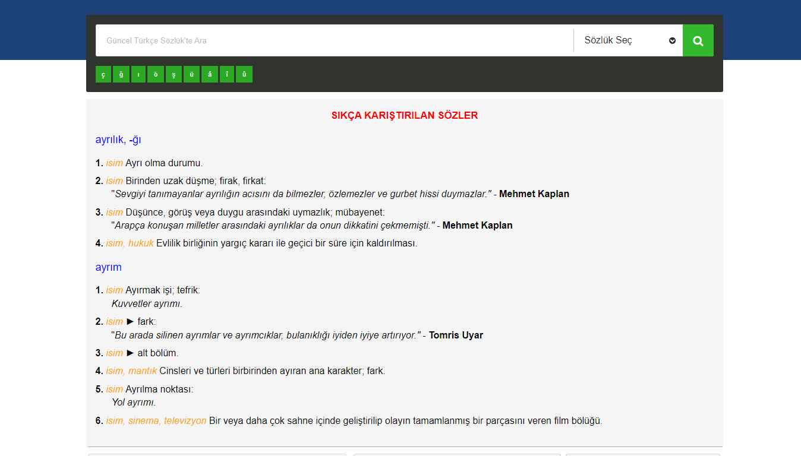Click the heading SIKÇA KARIŞTIRILAN SÖZLER
The image size is (801, 456).
point(405,116)
